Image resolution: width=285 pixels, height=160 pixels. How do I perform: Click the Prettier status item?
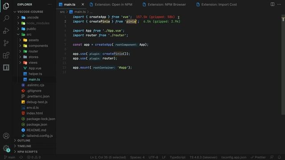coord(258,157)
